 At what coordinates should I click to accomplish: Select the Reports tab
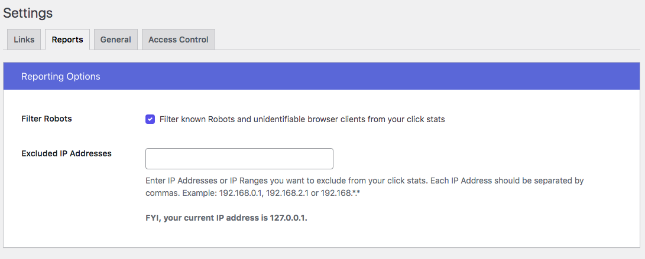67,40
